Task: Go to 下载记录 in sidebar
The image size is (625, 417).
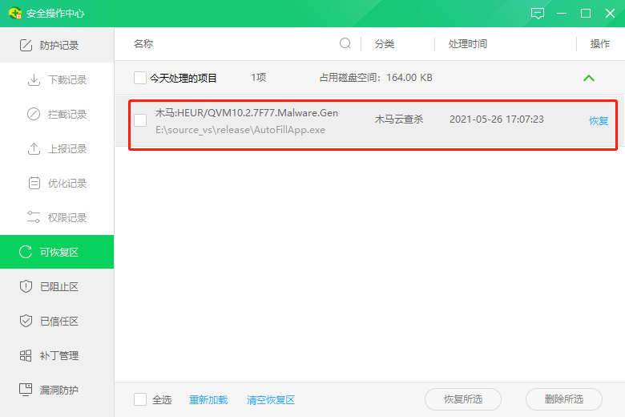Action: pos(57,80)
